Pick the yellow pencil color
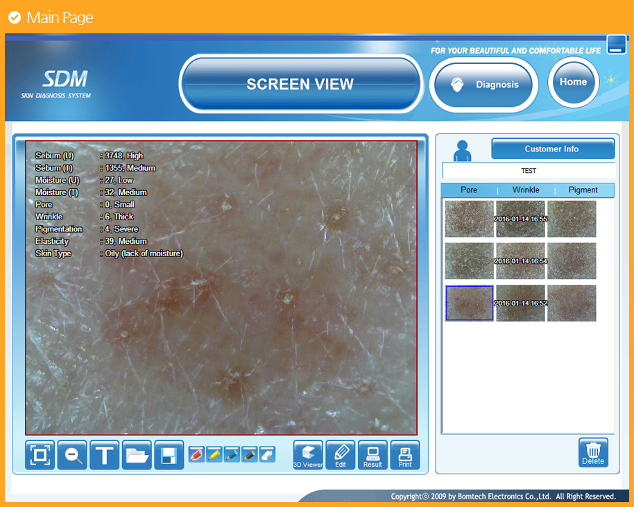The height and width of the screenshot is (507, 634). (x=214, y=455)
